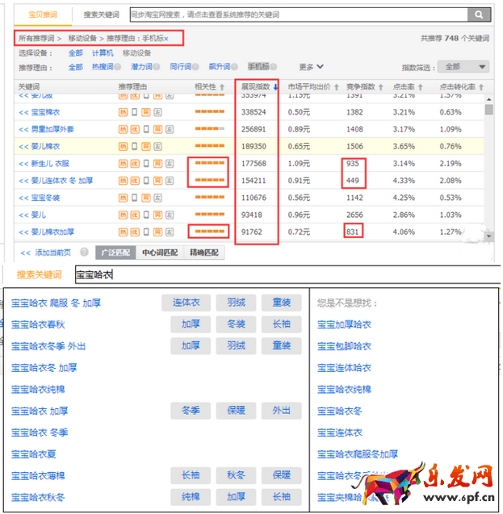The height and width of the screenshot is (514, 503).
Task: Click 羽绒 tag in 宝宝哈衣冬季 外出 row
Action: pos(236,346)
